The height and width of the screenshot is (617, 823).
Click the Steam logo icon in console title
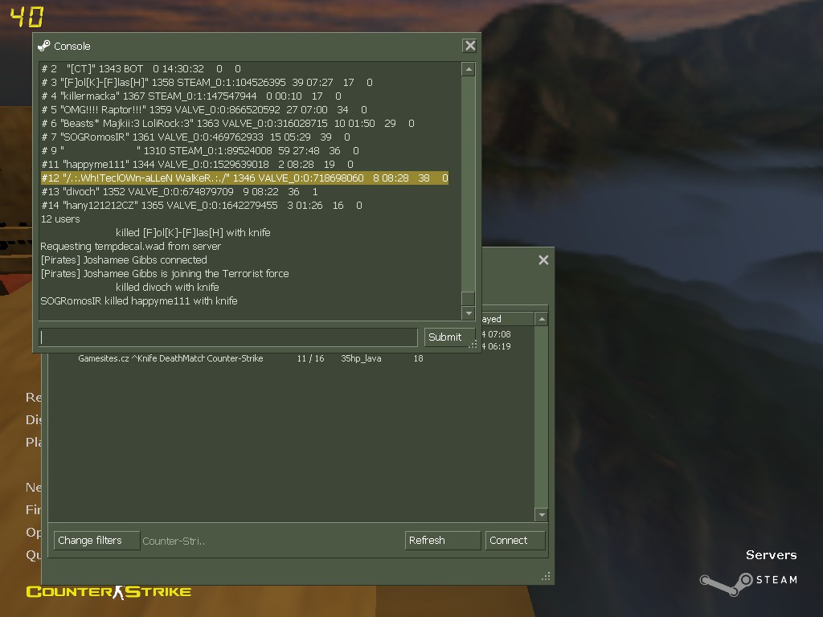click(x=44, y=46)
